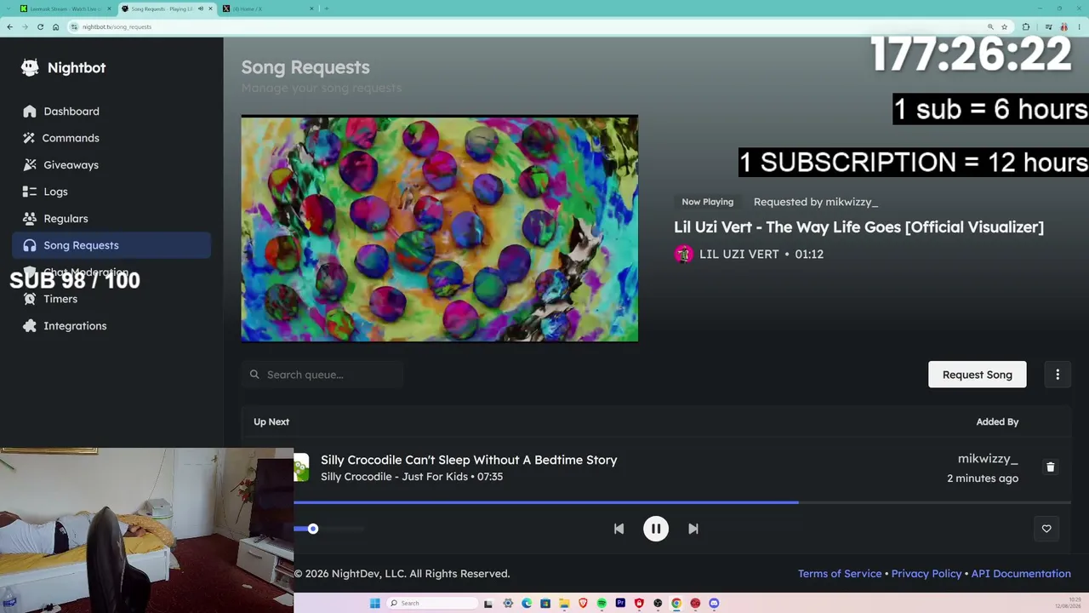
Task: Click the Nightbot logo icon
Action: [x=30, y=68]
